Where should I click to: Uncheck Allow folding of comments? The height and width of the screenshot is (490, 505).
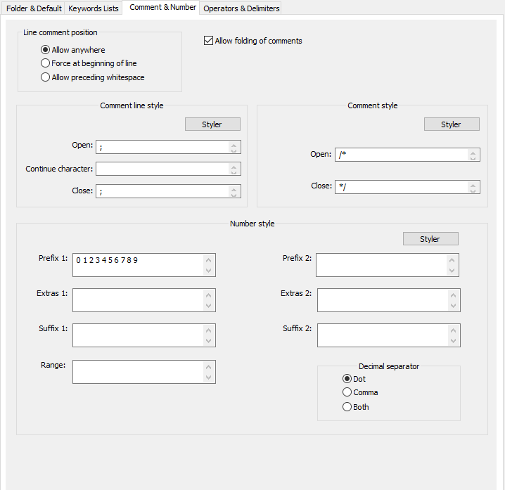[208, 41]
